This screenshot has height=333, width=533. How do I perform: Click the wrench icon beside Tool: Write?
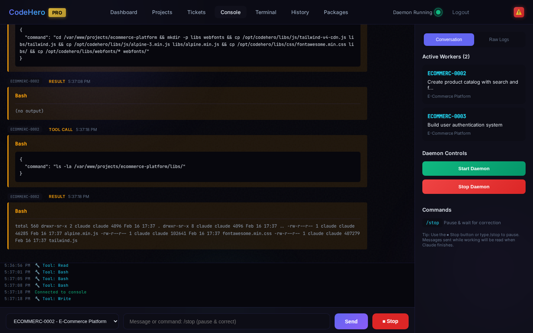[x=37, y=299]
